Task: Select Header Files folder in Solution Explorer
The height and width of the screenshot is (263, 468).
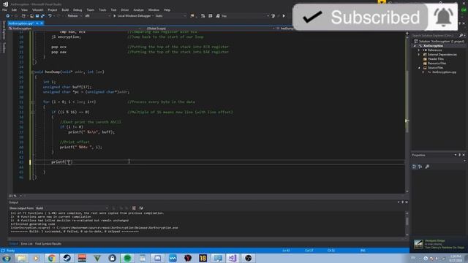Action: point(436,59)
